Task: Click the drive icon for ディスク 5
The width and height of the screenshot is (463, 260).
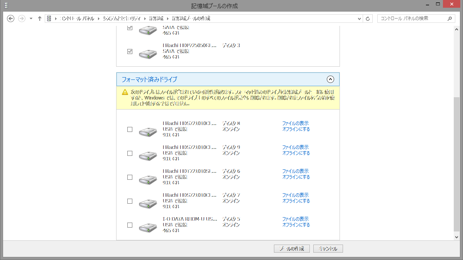Action: point(148,227)
